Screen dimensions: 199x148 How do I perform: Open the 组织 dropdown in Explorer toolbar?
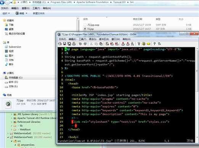point(6,13)
